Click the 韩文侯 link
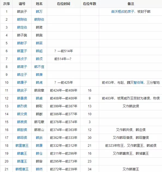162x172 pixels. point(22,114)
